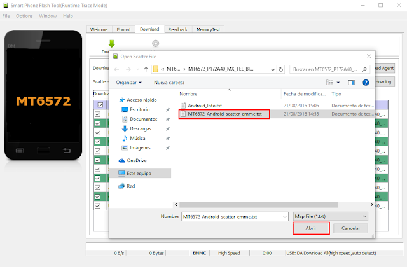Click the search magnifier icon
This screenshot has height=267, width=407.
coord(364,69)
